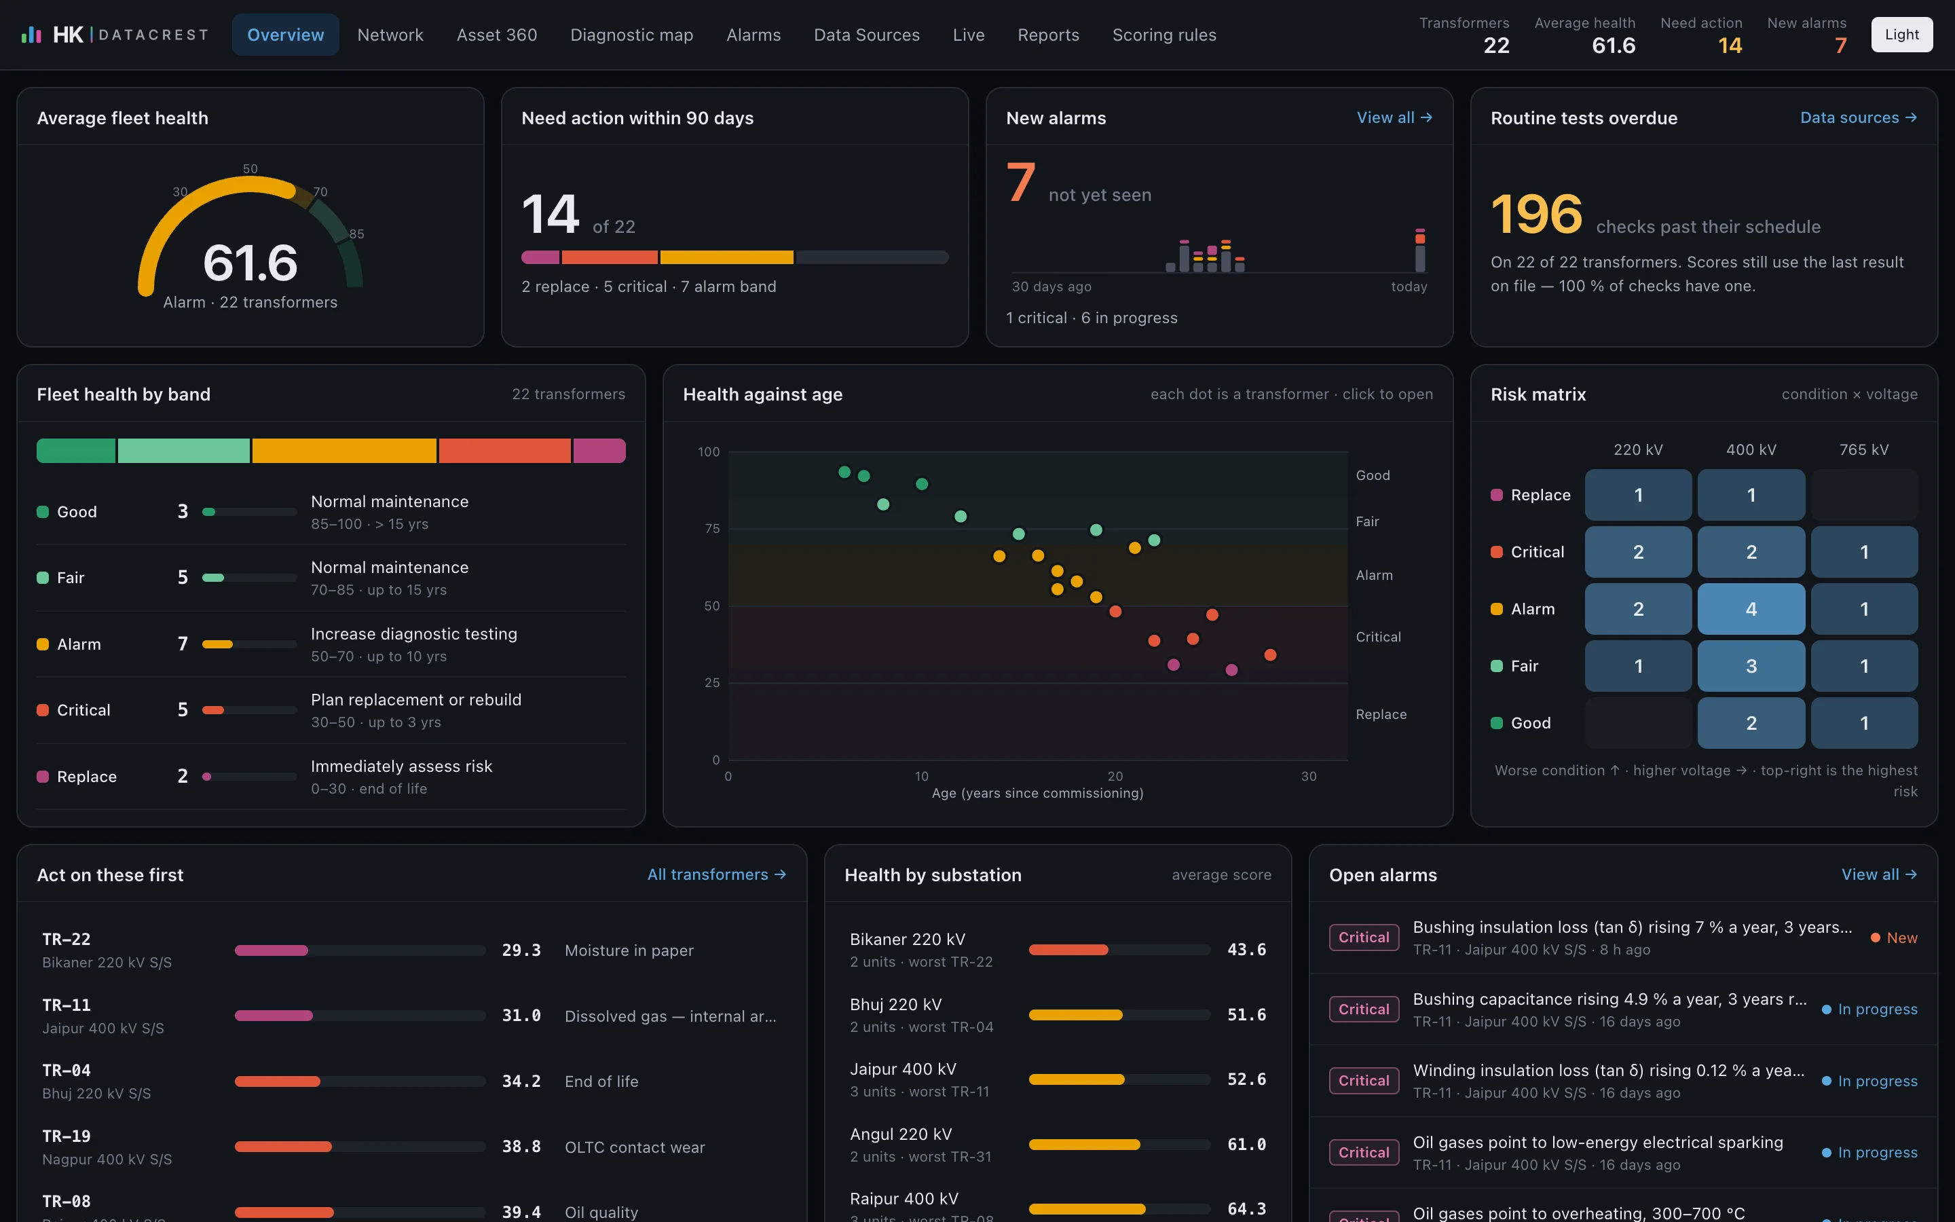The height and width of the screenshot is (1222, 1955).
Task: Click the New alarms 7 header stat
Action: point(1807,35)
